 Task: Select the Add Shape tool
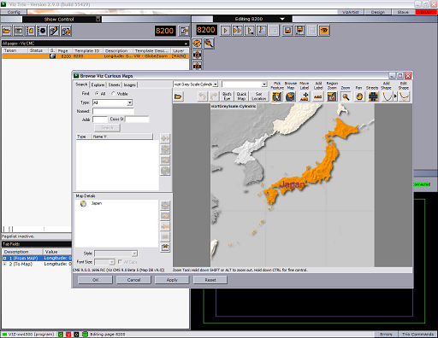[387, 96]
